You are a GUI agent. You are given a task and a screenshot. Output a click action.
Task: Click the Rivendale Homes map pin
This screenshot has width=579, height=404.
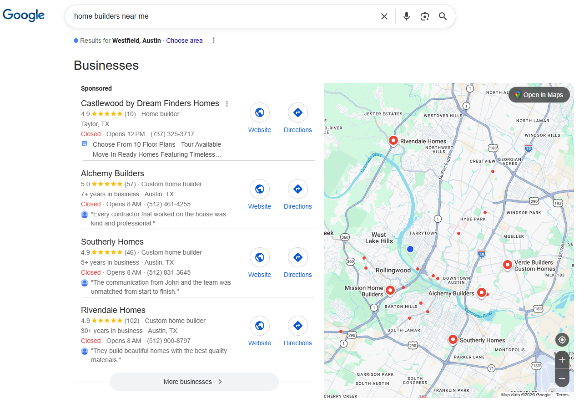393,140
